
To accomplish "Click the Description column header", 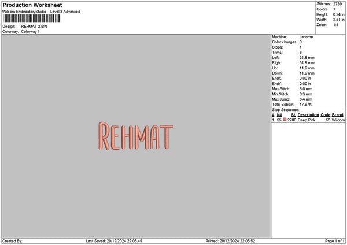I will 308,115.
